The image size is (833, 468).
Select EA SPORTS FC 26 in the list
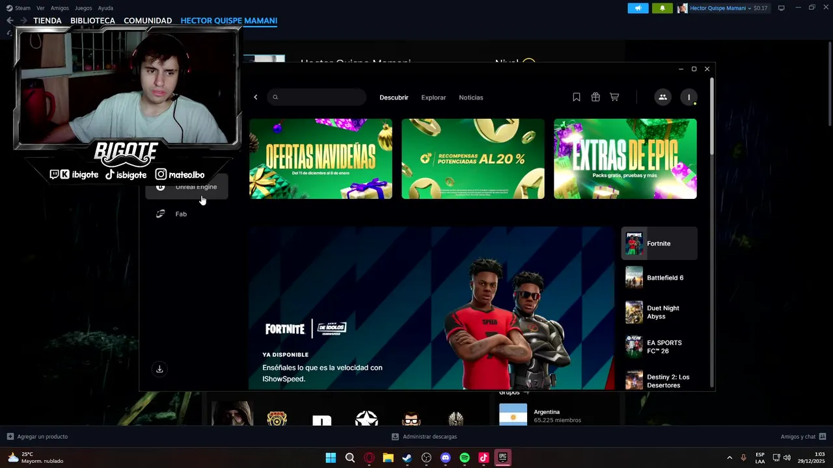(659, 346)
